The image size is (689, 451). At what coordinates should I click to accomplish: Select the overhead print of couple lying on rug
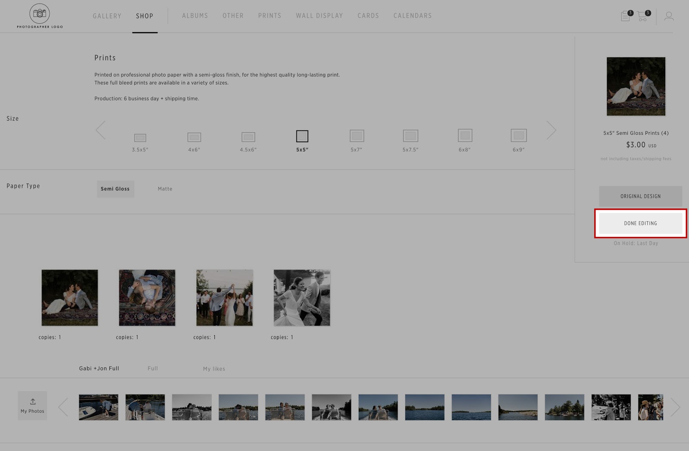(x=147, y=298)
